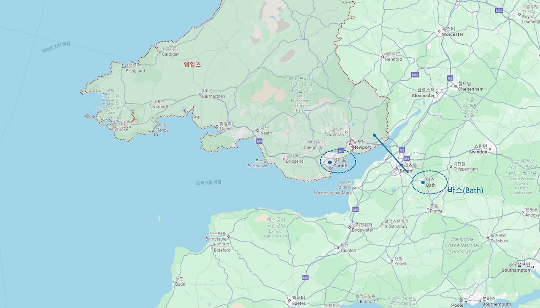Click the M50 motorway shield
Viewport: 540px width, 308px height.
[415, 75]
